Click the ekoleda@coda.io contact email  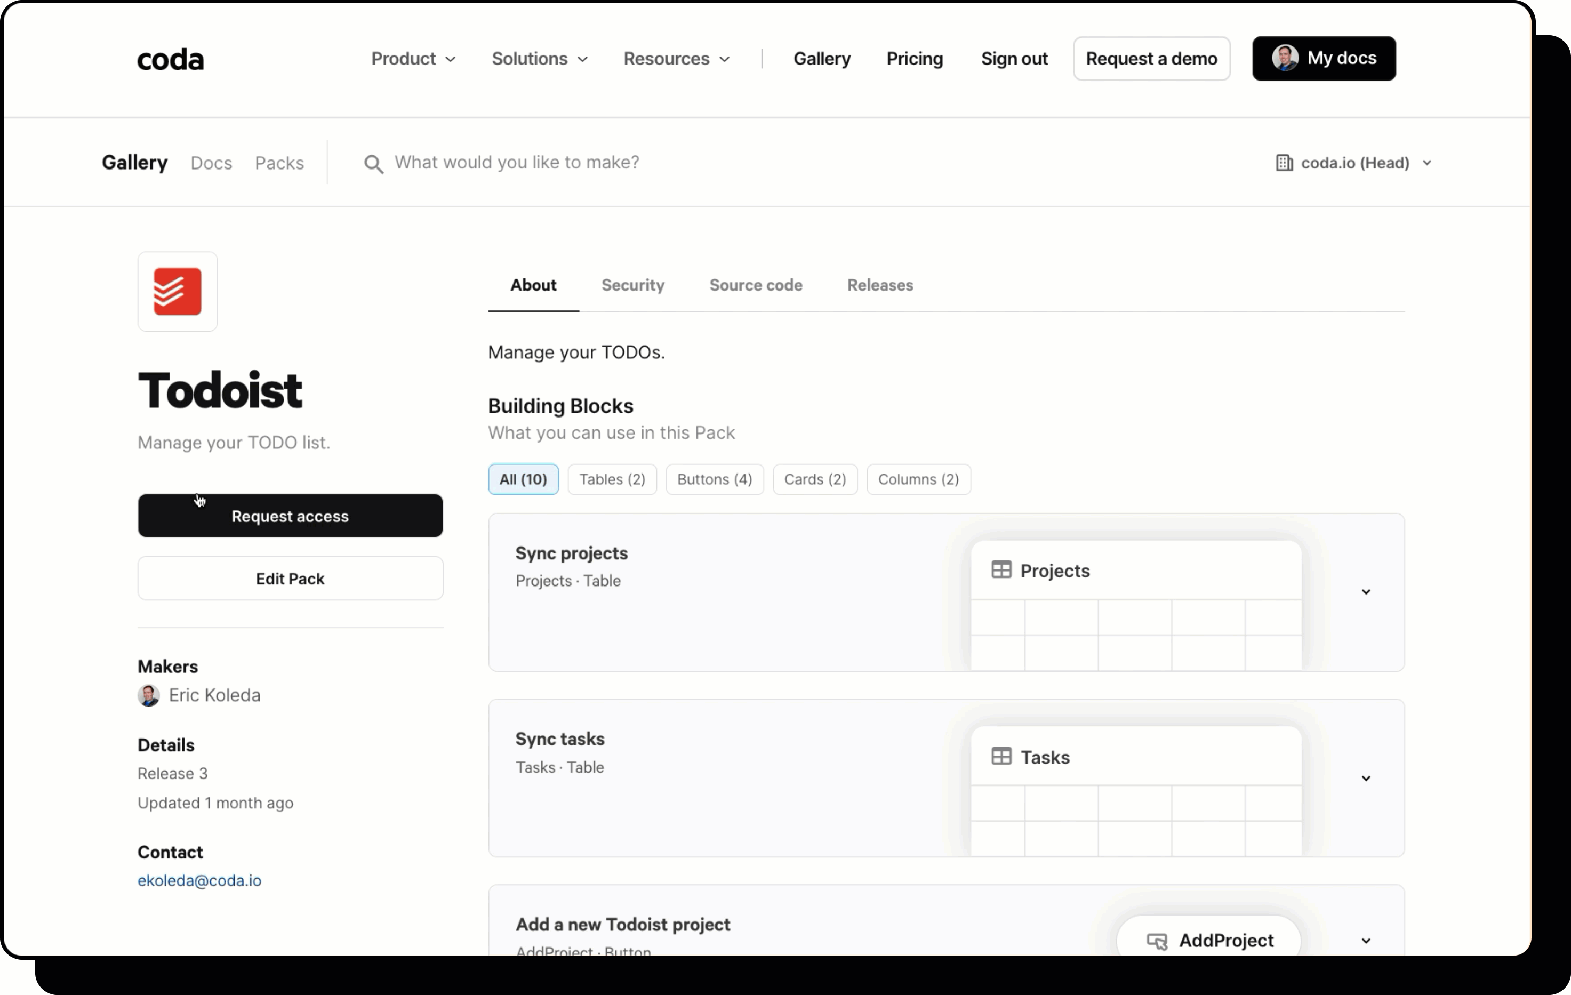coord(199,880)
